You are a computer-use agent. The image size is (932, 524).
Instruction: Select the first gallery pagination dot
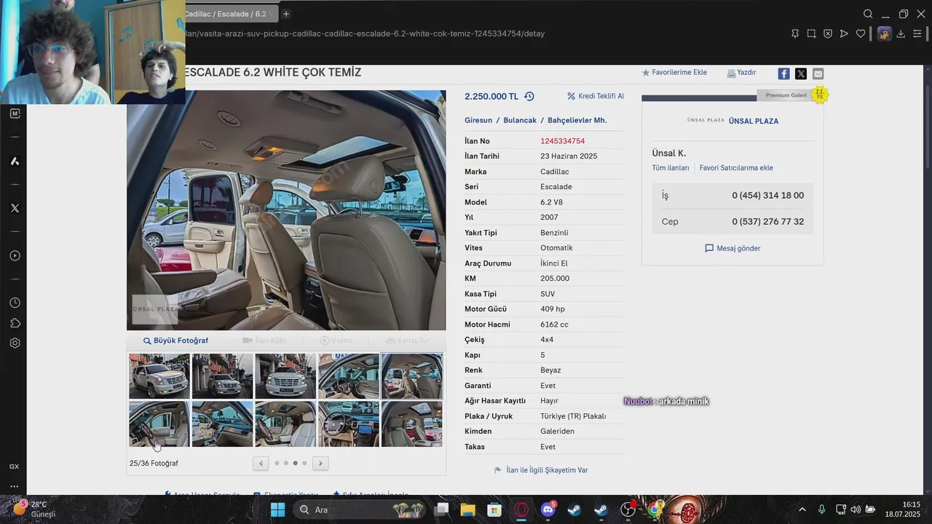(x=277, y=463)
